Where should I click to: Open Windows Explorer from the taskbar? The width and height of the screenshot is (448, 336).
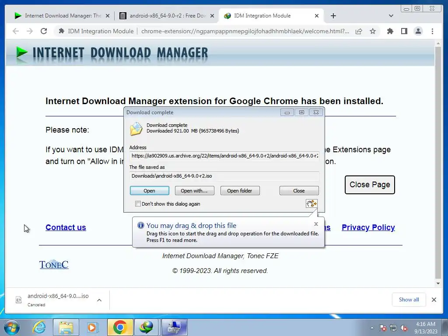point(66,327)
